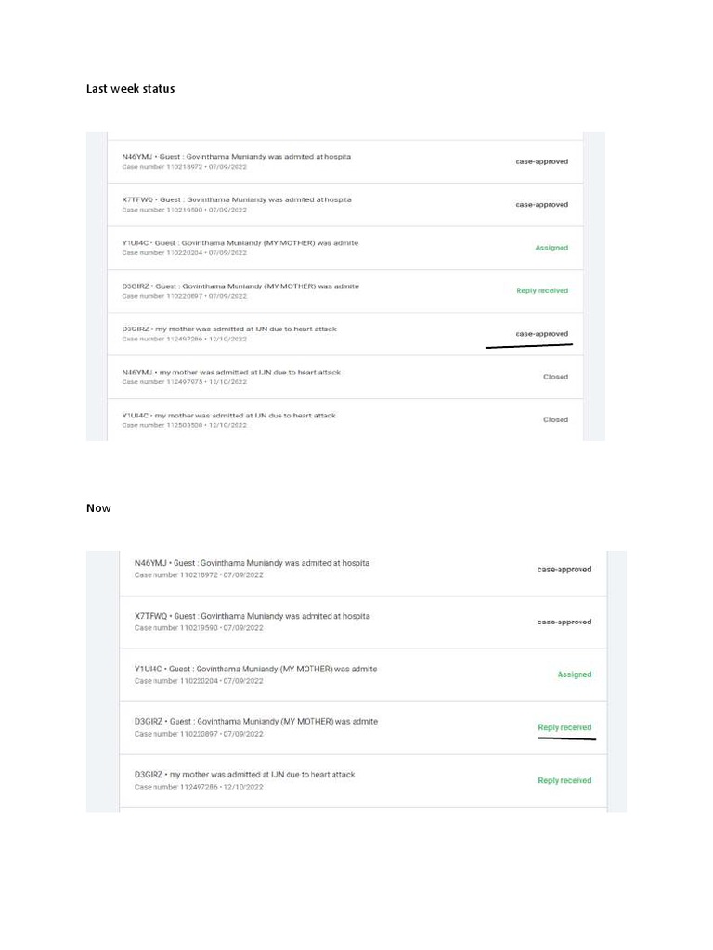
Task: Open D3GIRZ Guest case in Last week list
Action: 240,286
